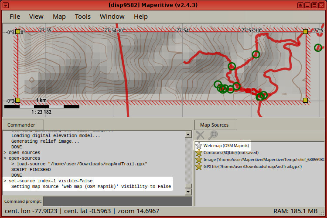Click the Commander scrollbar thumb

click(x=188, y=185)
